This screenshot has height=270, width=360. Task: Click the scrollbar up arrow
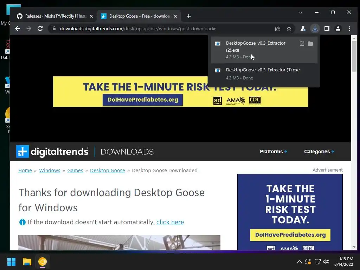pyautogui.click(x=354, y=38)
